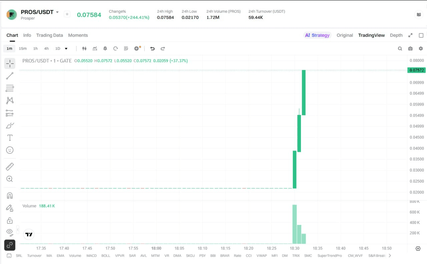Open the candlestick chart type selector
Image resolution: width=427 pixels, height=264 pixels.
coord(84,48)
